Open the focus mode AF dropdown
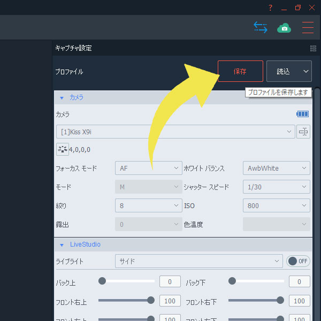The height and width of the screenshot is (321, 321). [149, 168]
